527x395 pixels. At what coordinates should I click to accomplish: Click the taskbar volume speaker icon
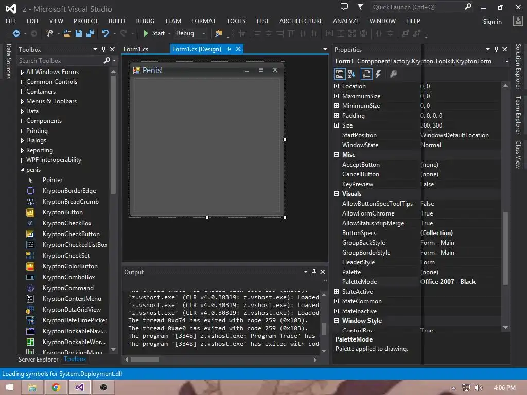point(479,388)
